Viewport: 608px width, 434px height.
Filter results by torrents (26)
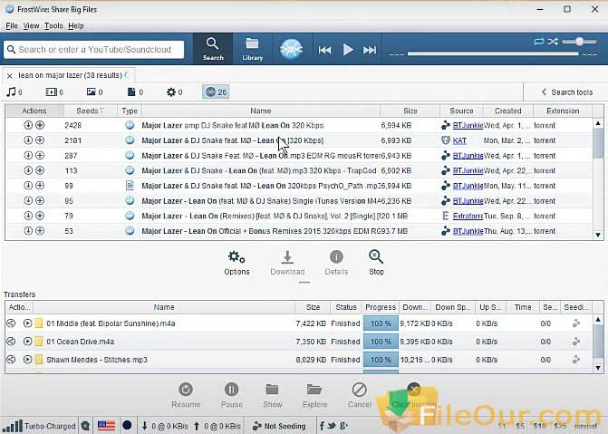click(x=216, y=92)
